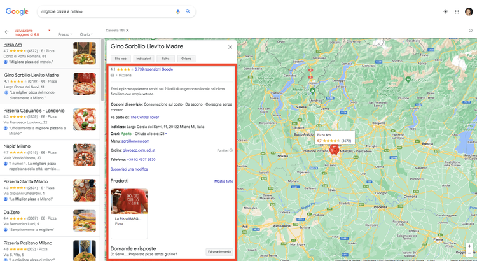The image size is (477, 261).
Task: Open Pizzeria Starita result photo
Action: click(x=85, y=190)
